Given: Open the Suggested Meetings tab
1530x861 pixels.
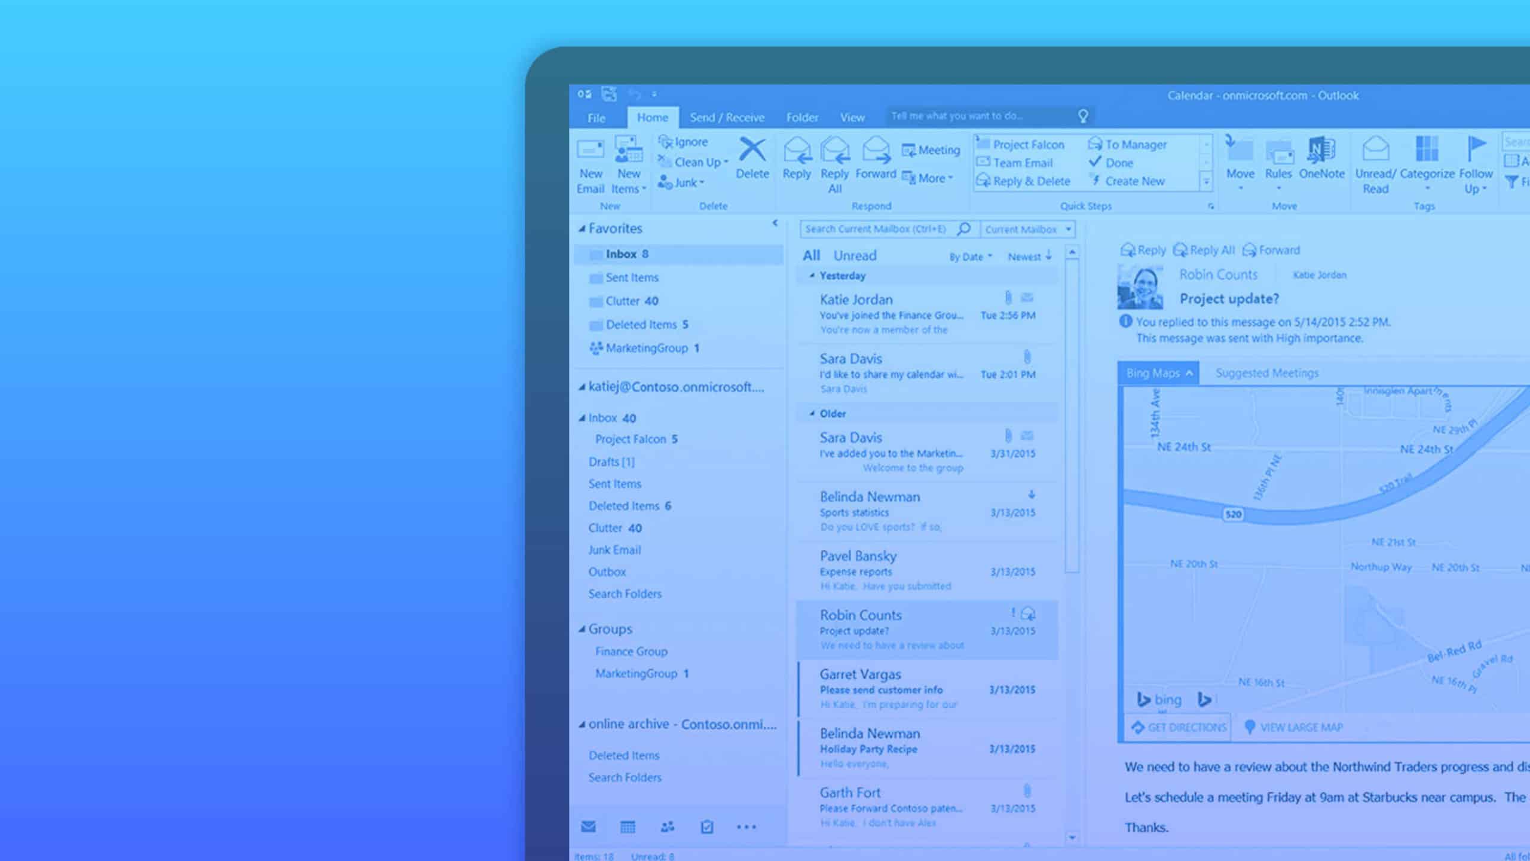Looking at the screenshot, I should (1266, 373).
